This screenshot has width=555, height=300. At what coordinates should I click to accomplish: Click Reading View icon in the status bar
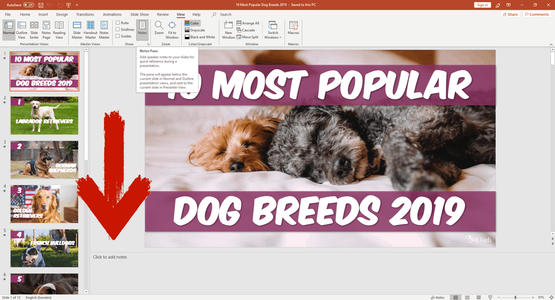479,298
